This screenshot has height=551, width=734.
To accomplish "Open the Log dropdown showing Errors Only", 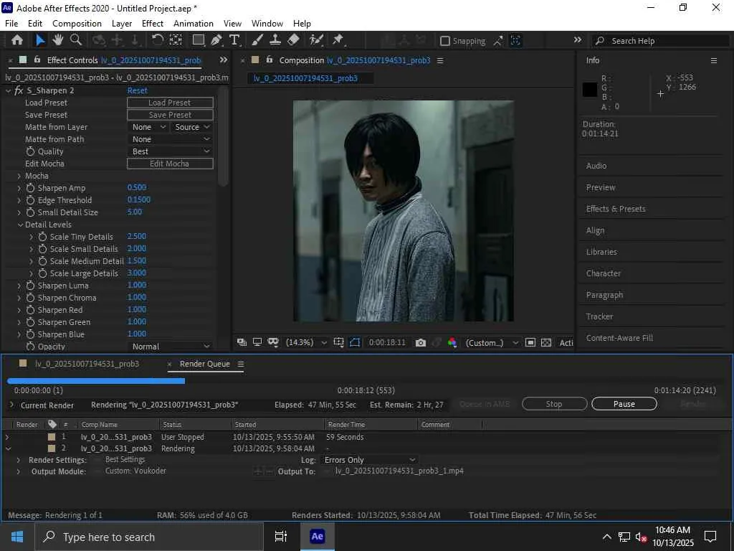I will (x=368, y=460).
